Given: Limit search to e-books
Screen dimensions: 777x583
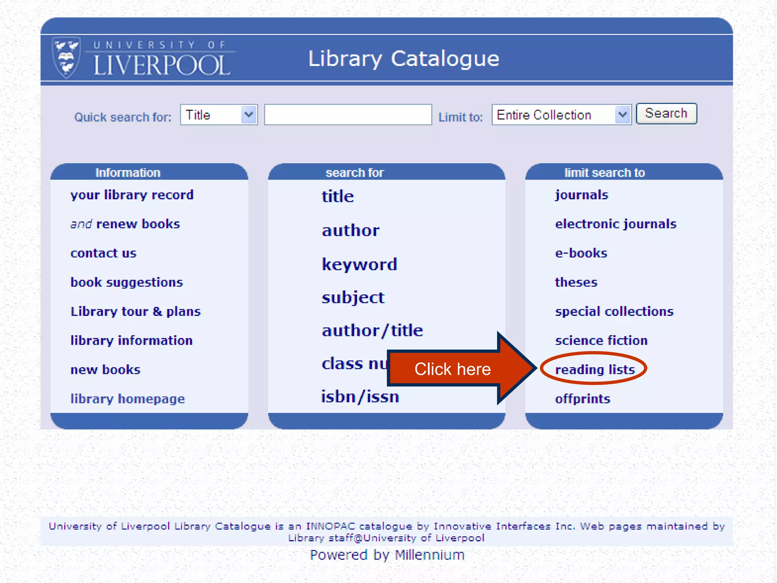Looking at the screenshot, I should pyautogui.click(x=581, y=253).
